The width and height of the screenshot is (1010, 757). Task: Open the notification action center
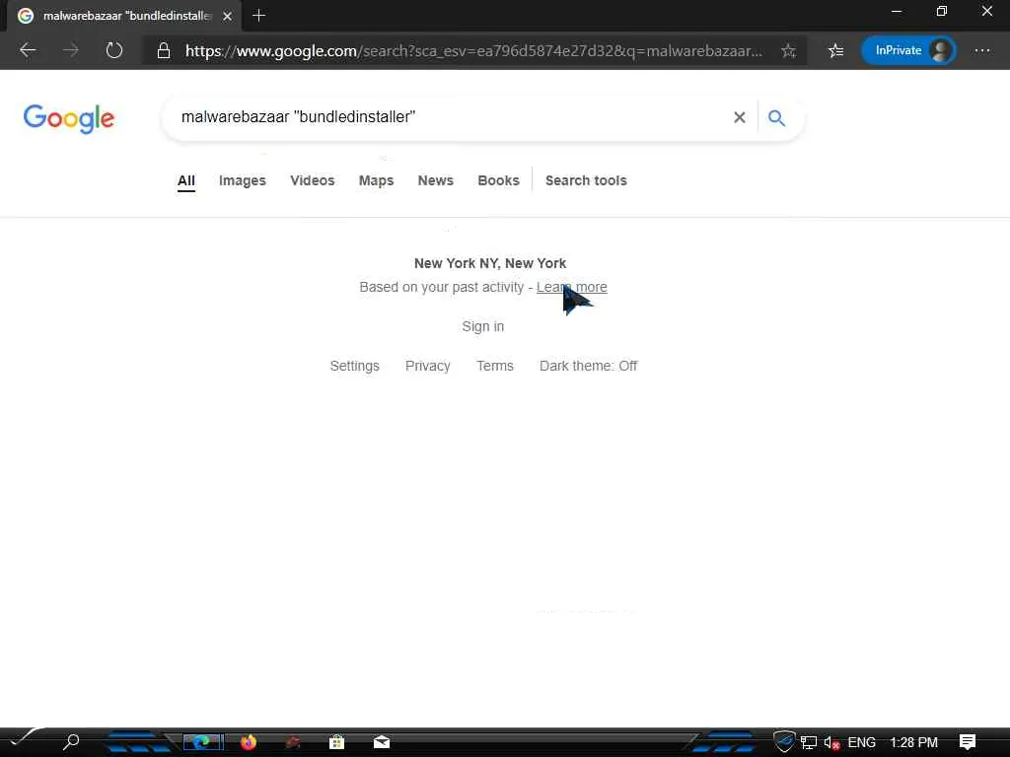click(x=968, y=742)
